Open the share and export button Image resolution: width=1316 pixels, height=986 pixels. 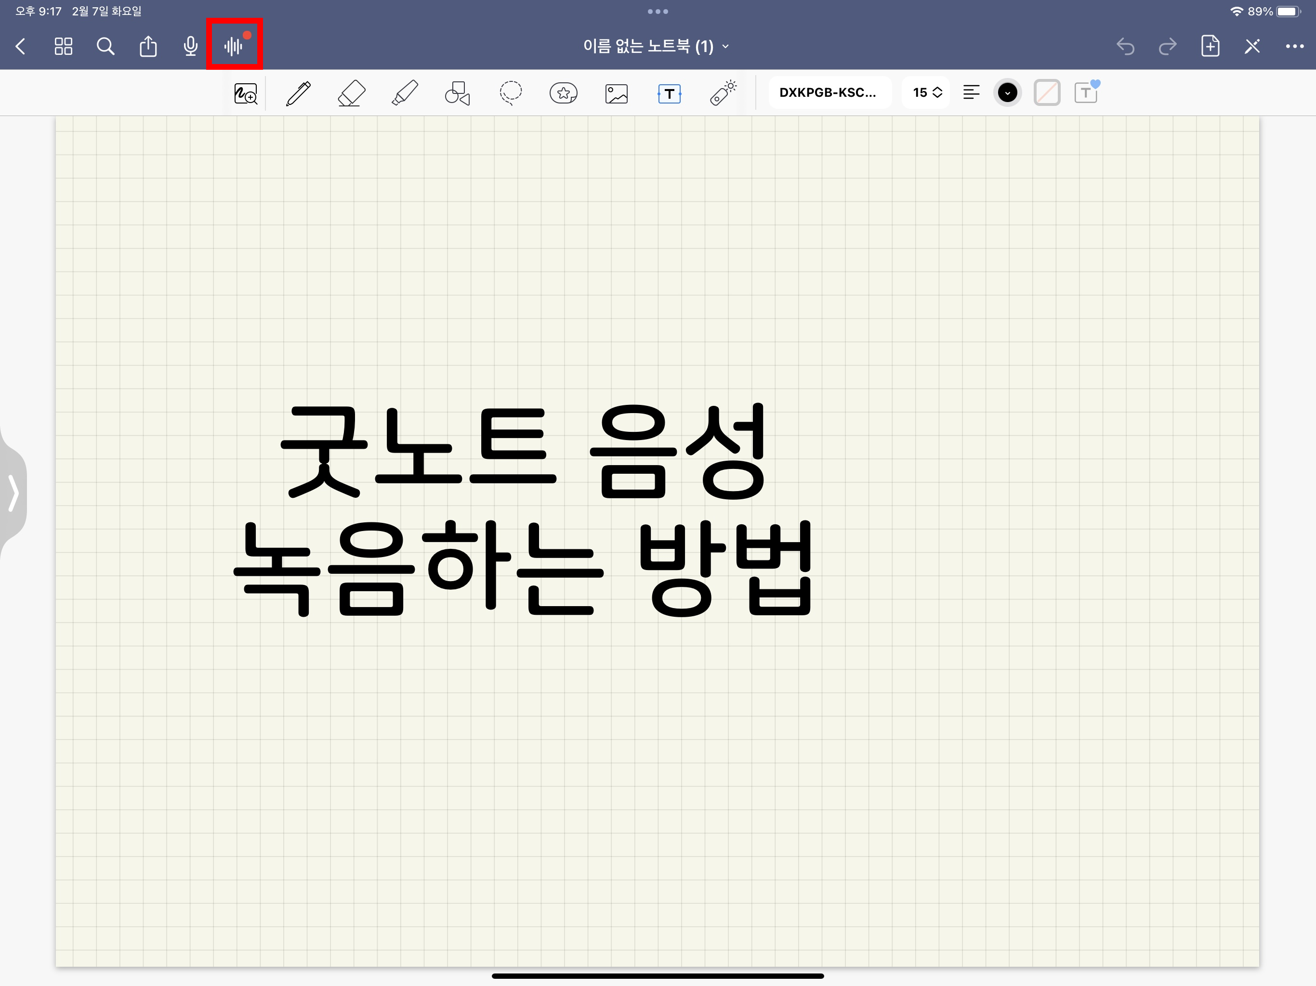tap(148, 46)
